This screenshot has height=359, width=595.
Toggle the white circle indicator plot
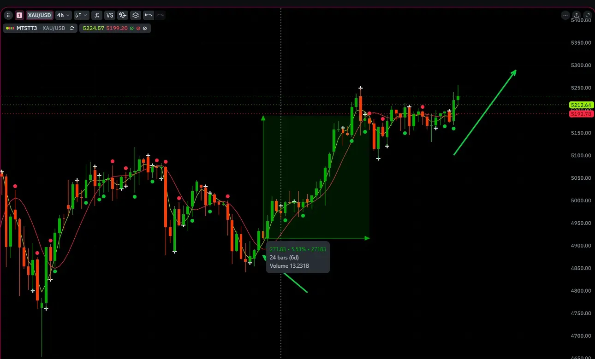pyautogui.click(x=145, y=28)
